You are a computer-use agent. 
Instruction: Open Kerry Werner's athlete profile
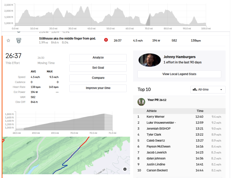pos(155,117)
